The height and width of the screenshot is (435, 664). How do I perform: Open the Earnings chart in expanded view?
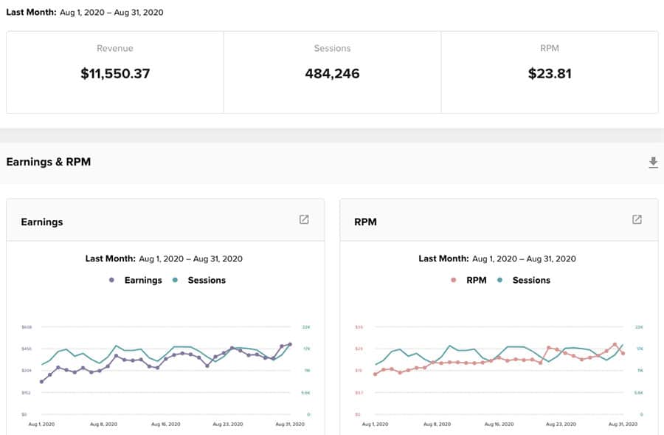(x=304, y=219)
